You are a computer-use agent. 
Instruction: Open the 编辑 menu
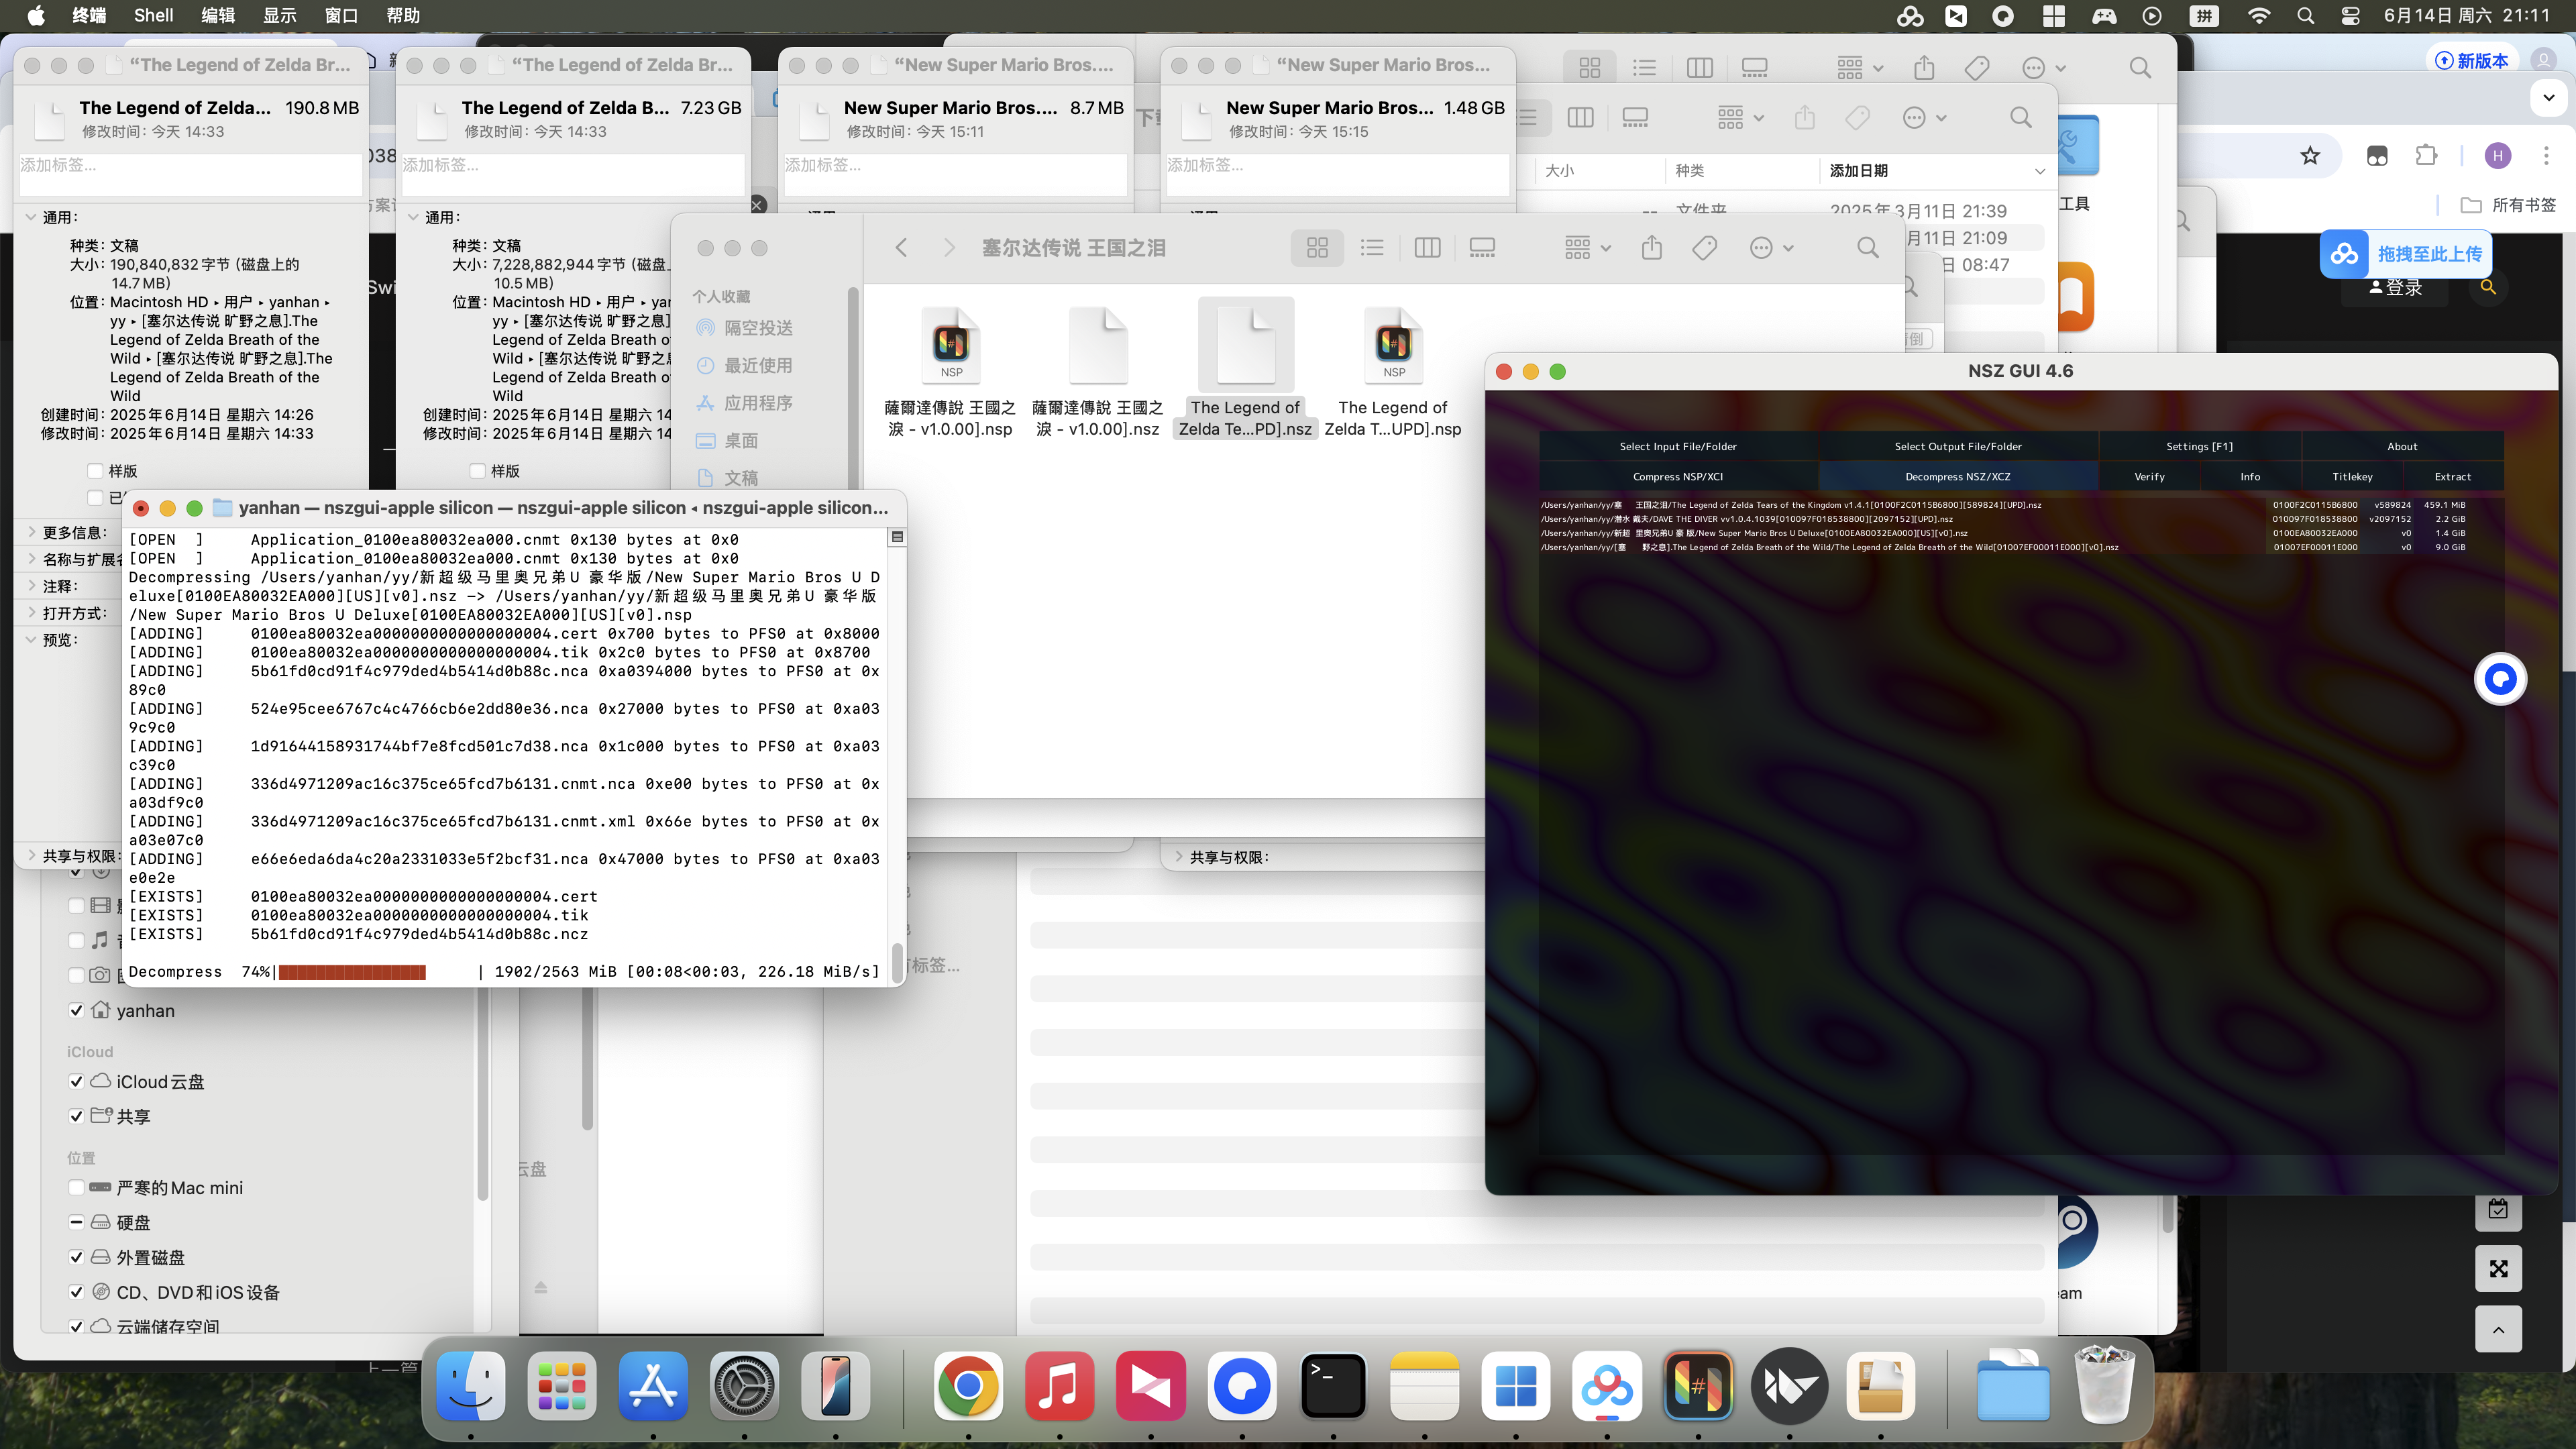(217, 15)
